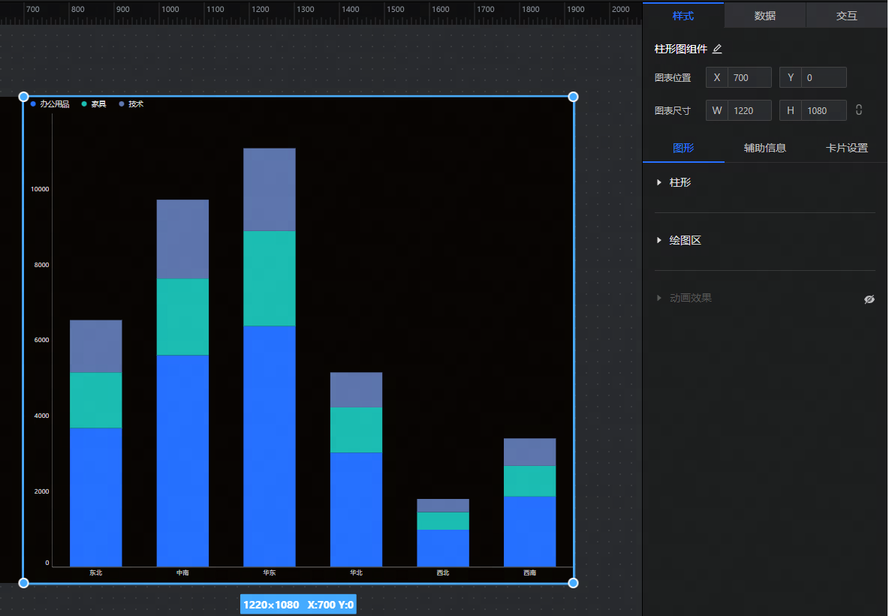Image resolution: width=889 pixels, height=616 pixels.
Task: Click the pencil icon to rename 柱形图组件
Action: click(x=717, y=50)
